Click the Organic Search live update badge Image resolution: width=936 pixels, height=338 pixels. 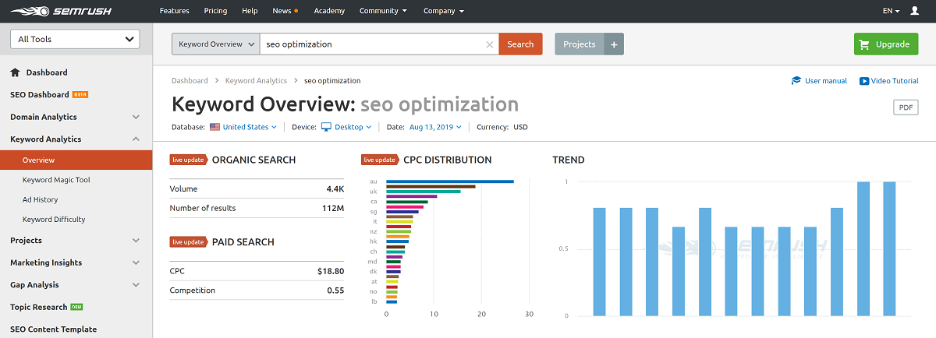click(x=188, y=160)
